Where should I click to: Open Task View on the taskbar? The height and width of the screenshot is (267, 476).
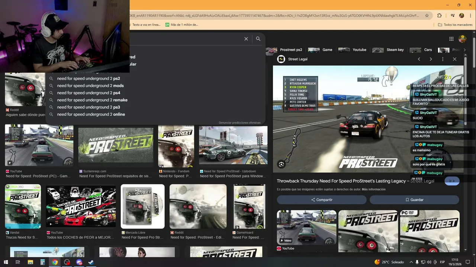pyautogui.click(x=17, y=262)
